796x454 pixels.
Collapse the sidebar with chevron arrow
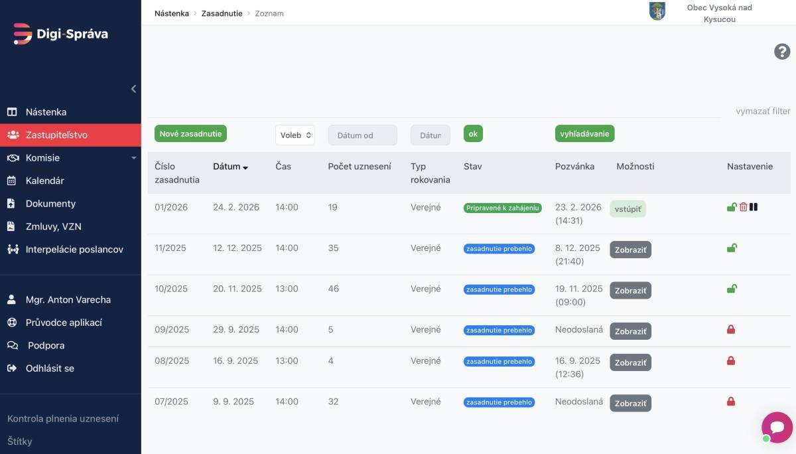[133, 89]
